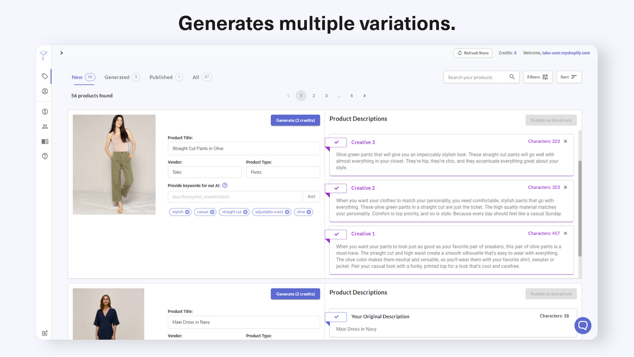Click the Refresh Store button

click(473, 53)
